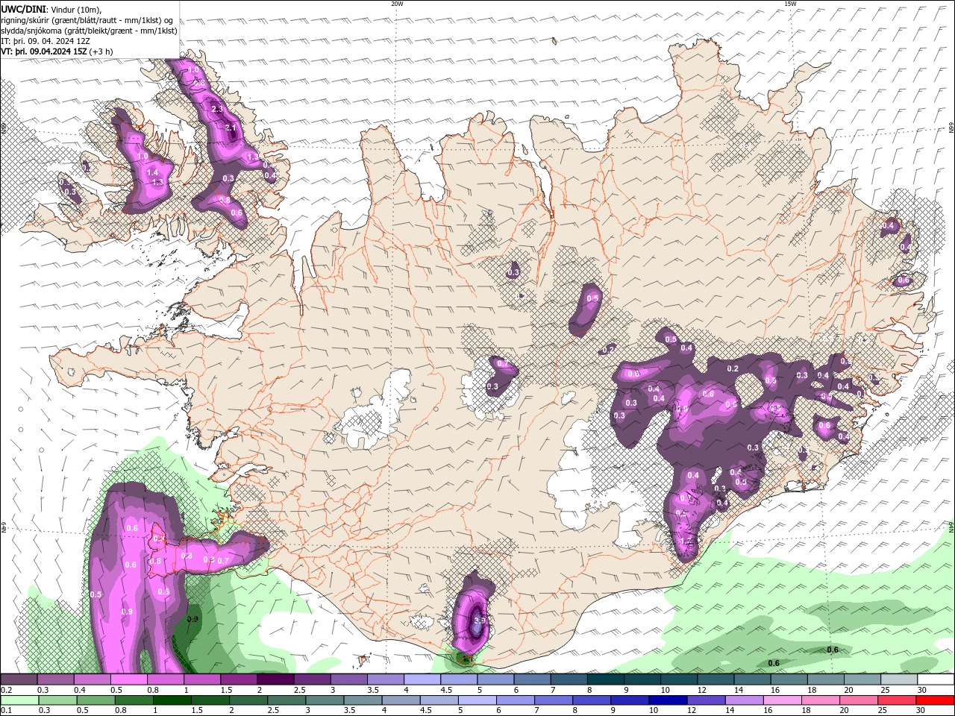Select the bright pink 0.5 swatch in the top legend row
The height and width of the screenshot is (716, 955).
click(x=128, y=679)
